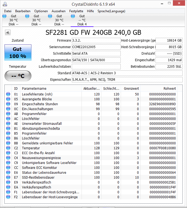Click status orb for F1 Host-Schreibvorgänge row
The height and width of the screenshot is (208, 187).
tap(8, 192)
